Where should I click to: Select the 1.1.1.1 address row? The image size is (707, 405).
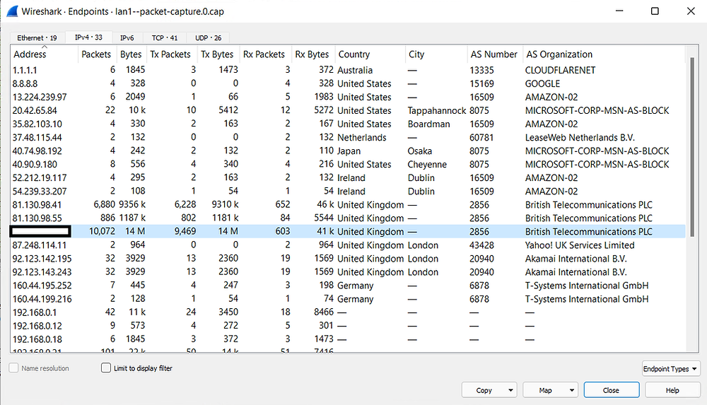click(348, 70)
